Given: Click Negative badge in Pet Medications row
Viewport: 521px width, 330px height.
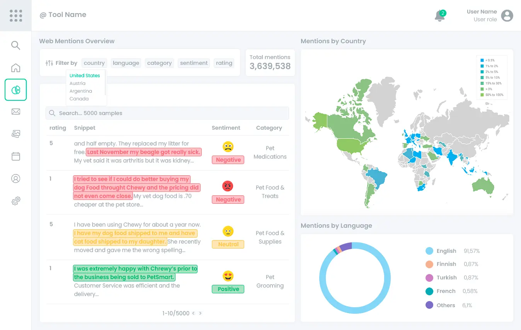Looking at the screenshot, I should click(228, 160).
